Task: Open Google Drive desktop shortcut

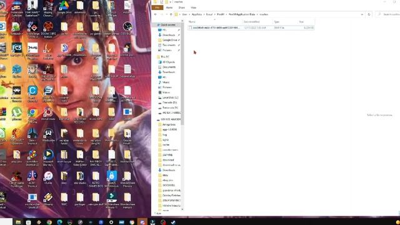Action: click(64, 7)
